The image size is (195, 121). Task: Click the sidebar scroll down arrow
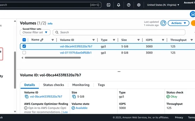pos(15,112)
